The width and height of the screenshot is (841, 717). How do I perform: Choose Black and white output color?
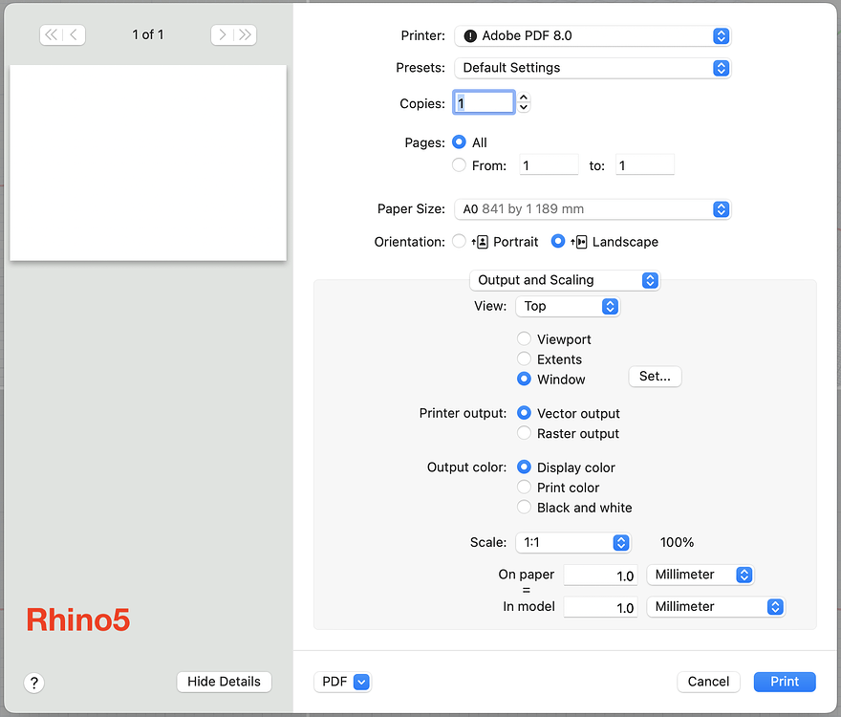pos(524,508)
